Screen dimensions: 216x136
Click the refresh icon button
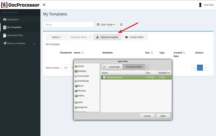tap(121, 25)
